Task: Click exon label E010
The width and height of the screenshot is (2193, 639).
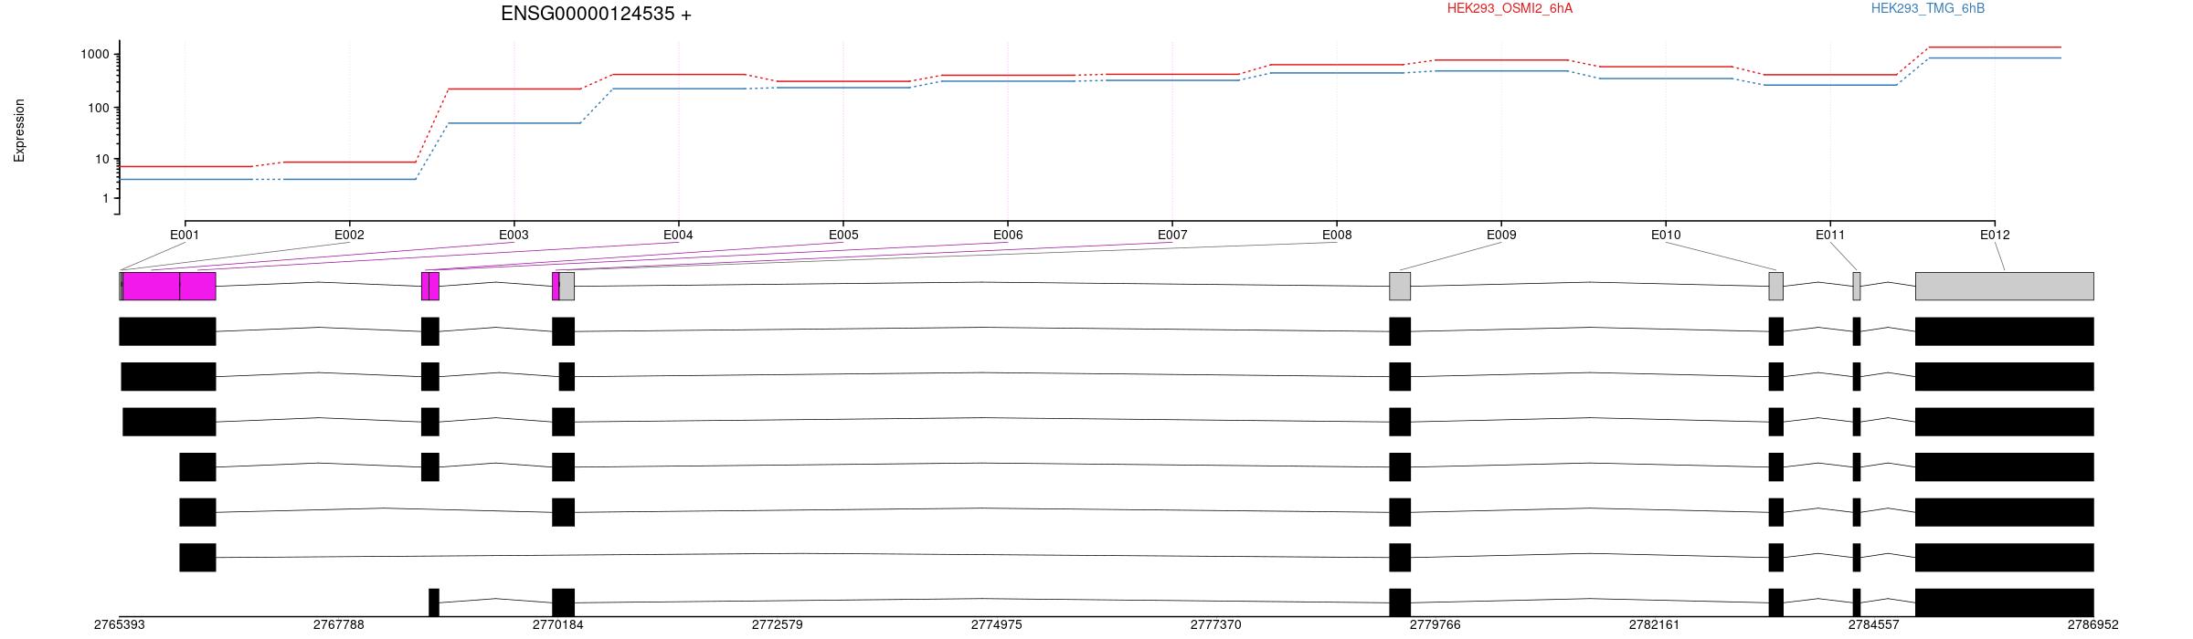Action: (1666, 235)
